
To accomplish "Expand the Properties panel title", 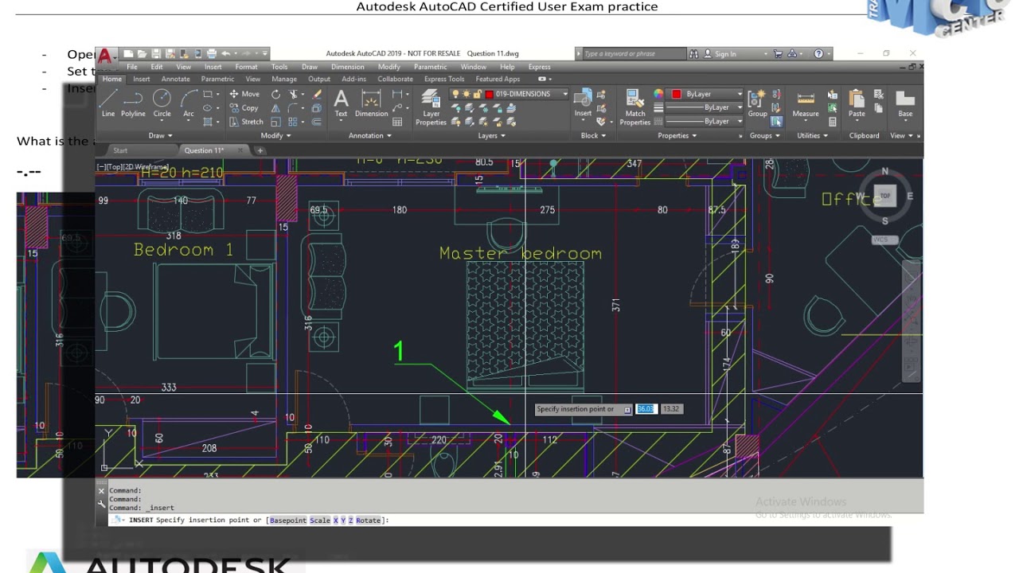I will click(676, 136).
